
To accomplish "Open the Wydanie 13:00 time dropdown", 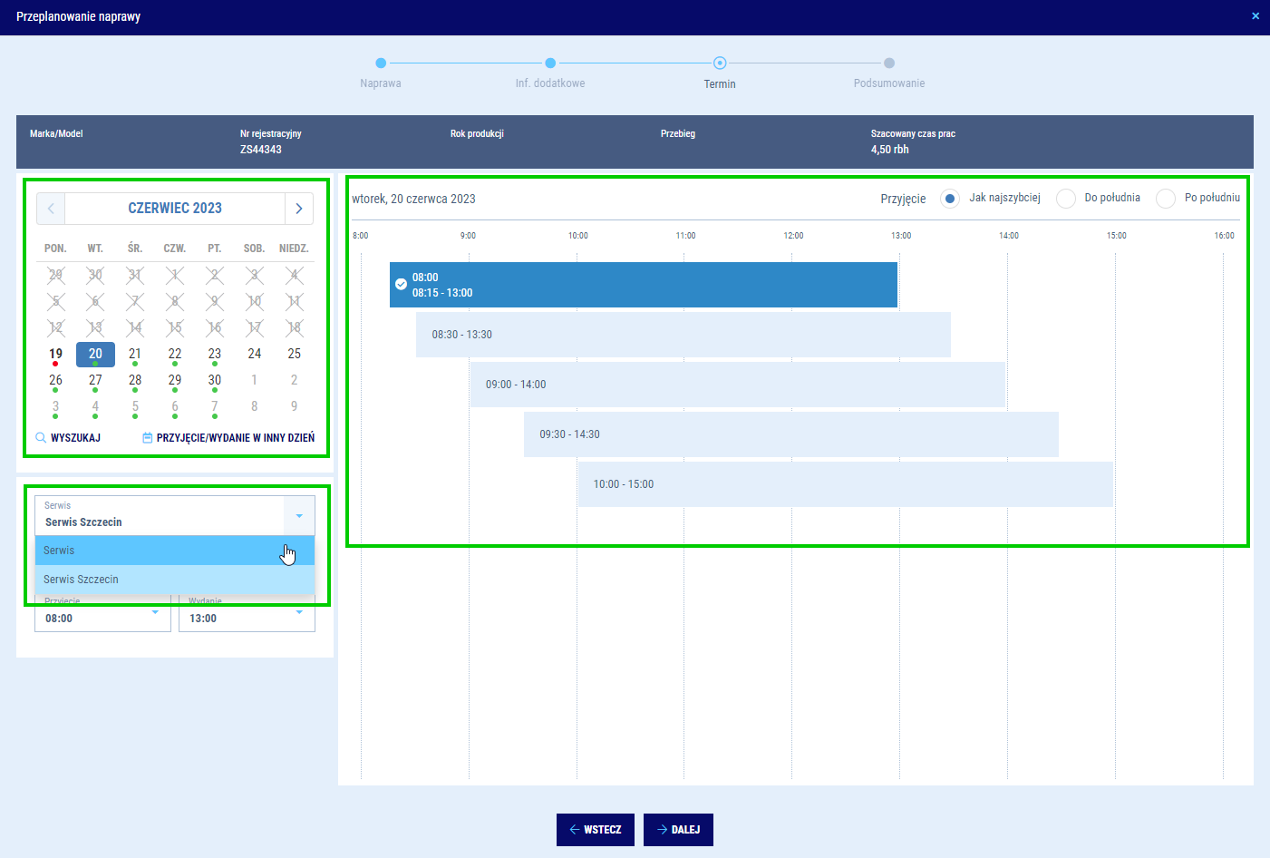I will [299, 614].
